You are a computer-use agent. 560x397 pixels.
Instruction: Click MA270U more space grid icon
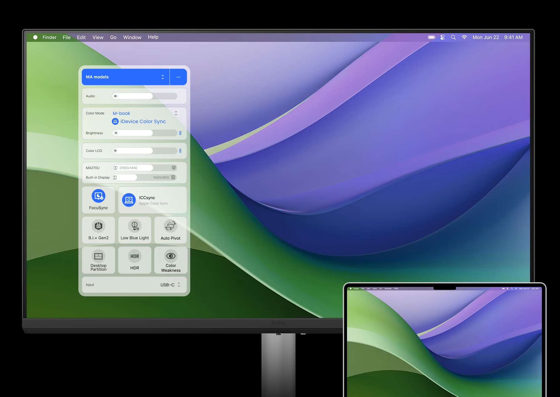coord(174,168)
